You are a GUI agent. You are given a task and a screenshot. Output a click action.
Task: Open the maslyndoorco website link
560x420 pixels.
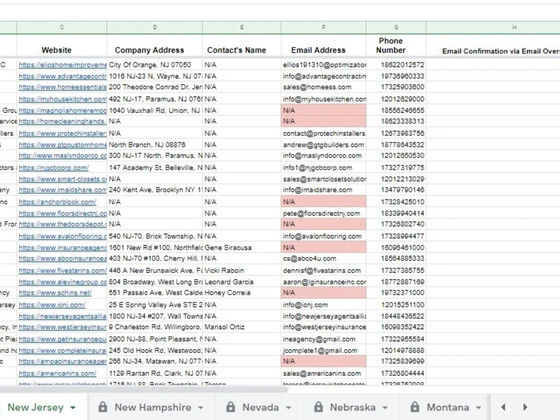pos(63,156)
